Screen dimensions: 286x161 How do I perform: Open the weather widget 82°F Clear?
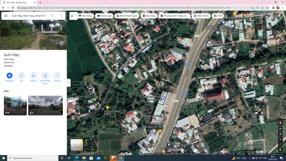239,158
